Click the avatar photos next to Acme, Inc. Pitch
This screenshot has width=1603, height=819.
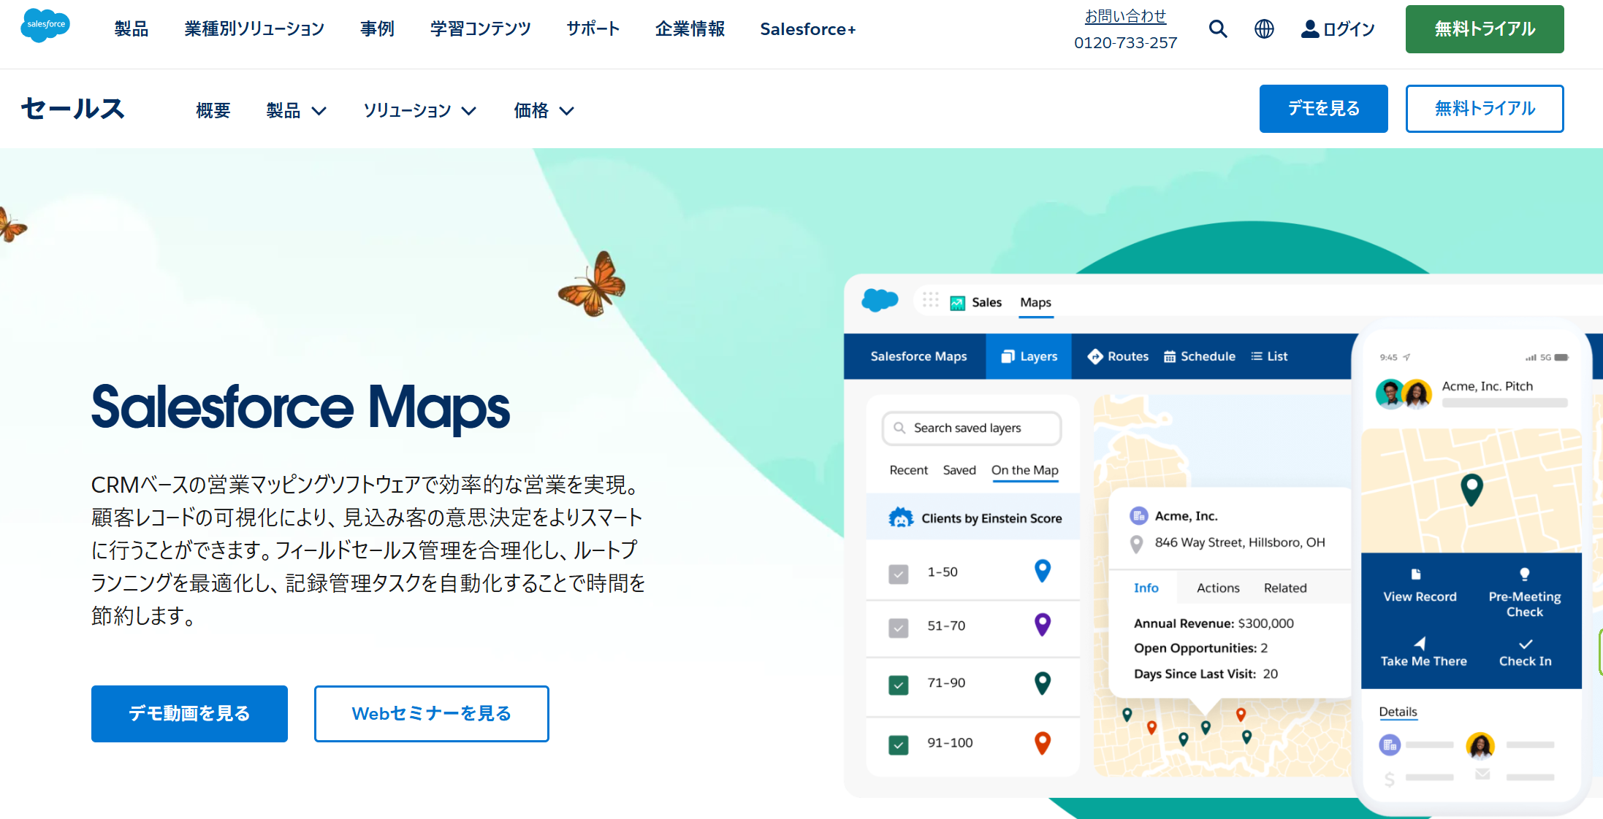coord(1404,394)
